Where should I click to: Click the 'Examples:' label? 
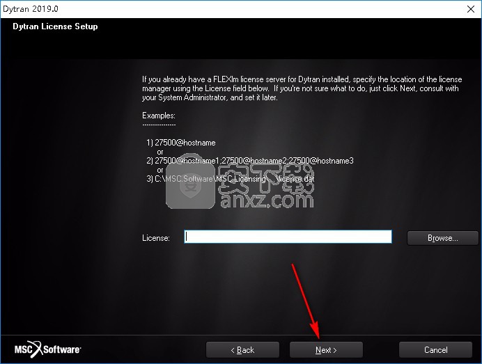point(159,116)
